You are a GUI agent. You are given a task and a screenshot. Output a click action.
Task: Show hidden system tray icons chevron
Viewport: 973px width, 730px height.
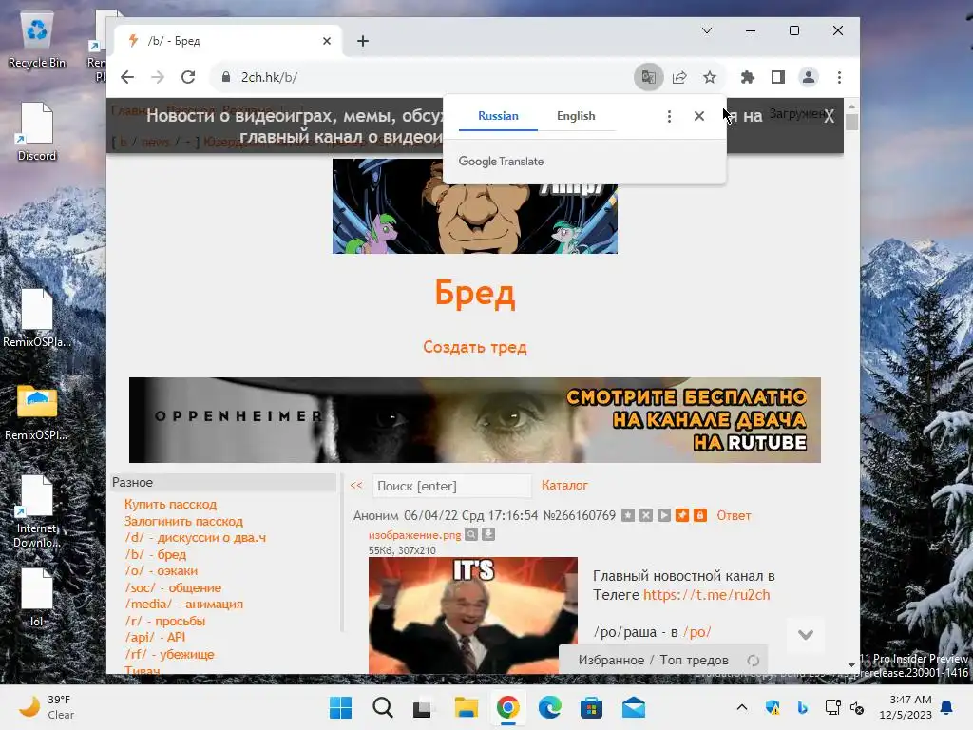741,707
